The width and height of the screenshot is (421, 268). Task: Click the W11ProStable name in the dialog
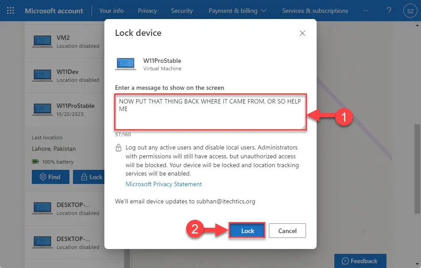coord(162,61)
